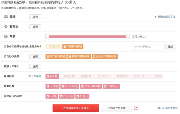The height and width of the screenshot is (114, 180).
Task: Focus the キーワードを入力 text field
Action: 148,46
